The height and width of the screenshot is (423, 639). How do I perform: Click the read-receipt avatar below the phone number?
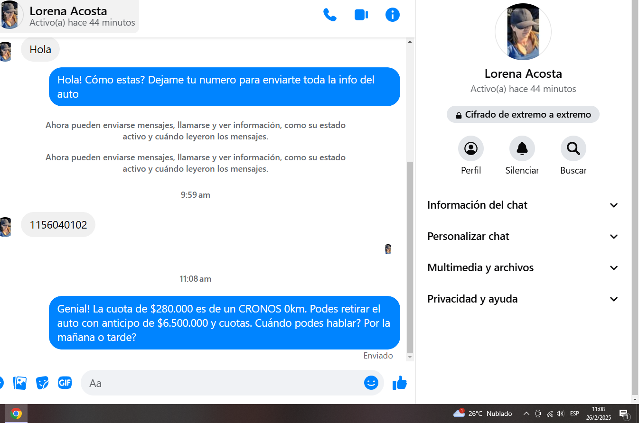click(x=388, y=249)
